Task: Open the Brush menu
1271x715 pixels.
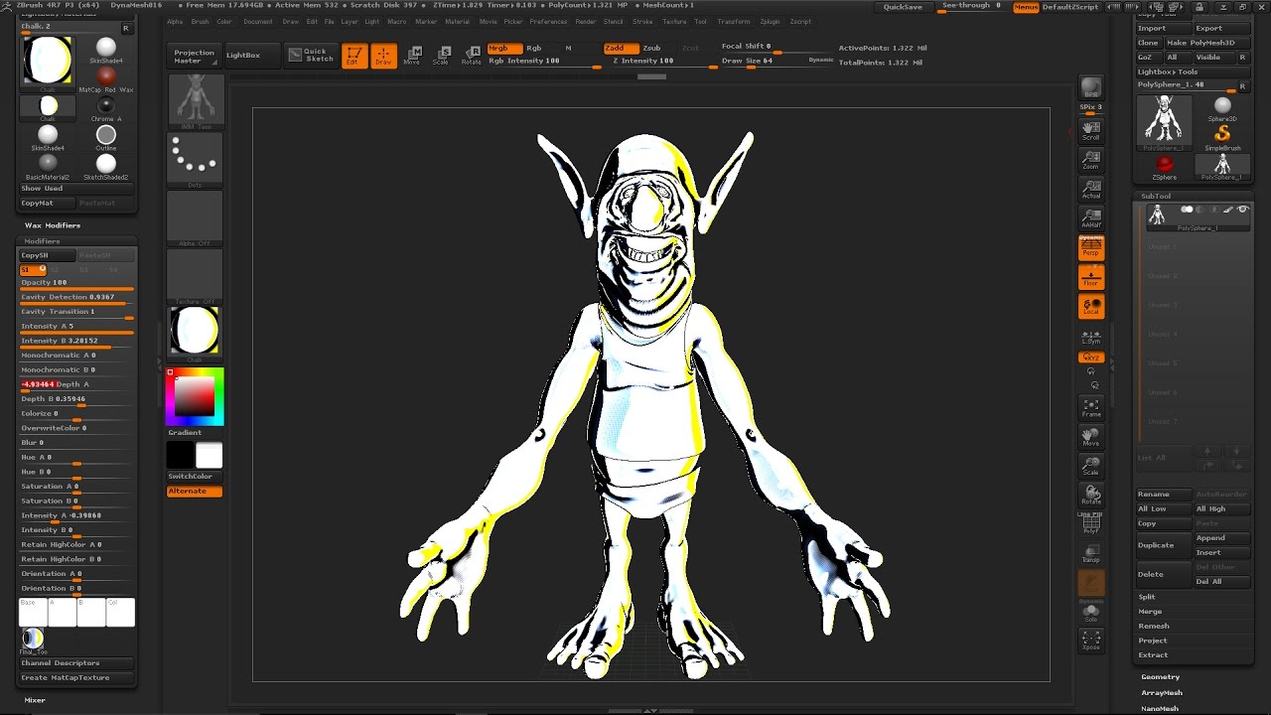Action: 200,21
